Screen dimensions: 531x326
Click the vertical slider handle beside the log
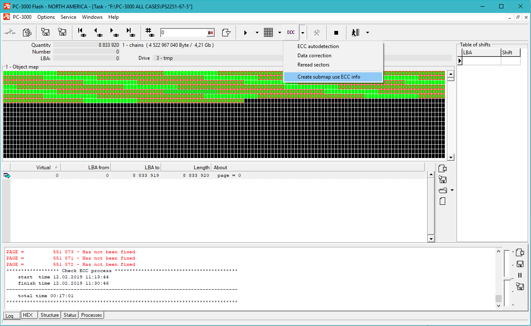[507, 279]
